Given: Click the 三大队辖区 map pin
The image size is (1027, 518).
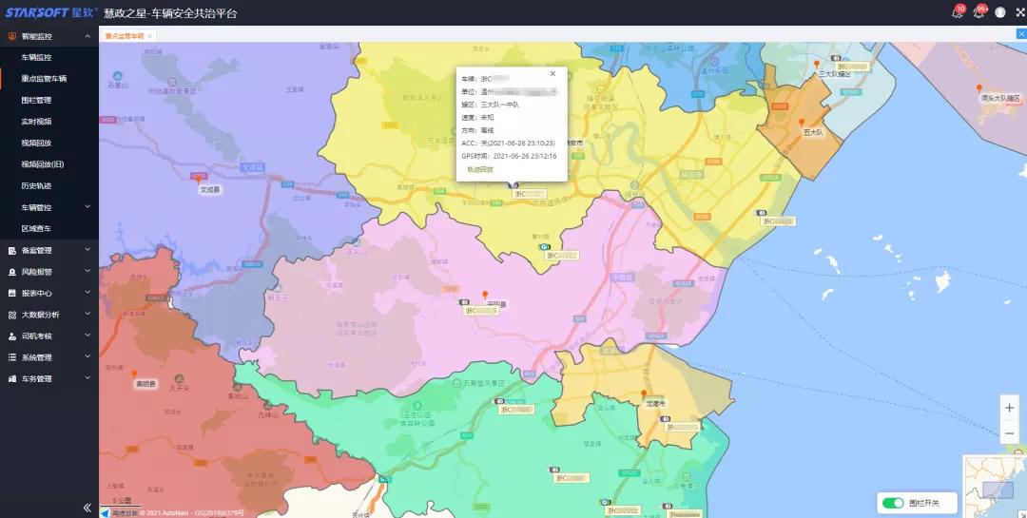Looking at the screenshot, I should pos(816,65).
